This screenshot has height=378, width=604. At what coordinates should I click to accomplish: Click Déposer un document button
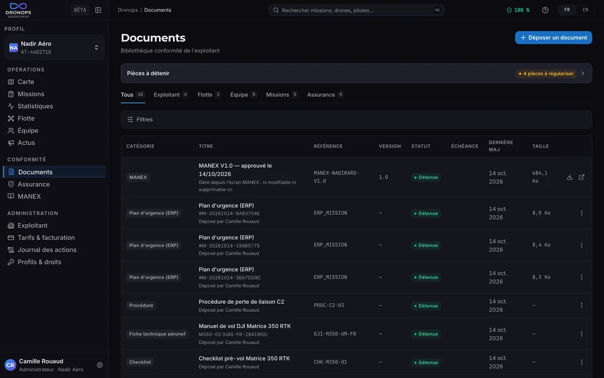(554, 38)
